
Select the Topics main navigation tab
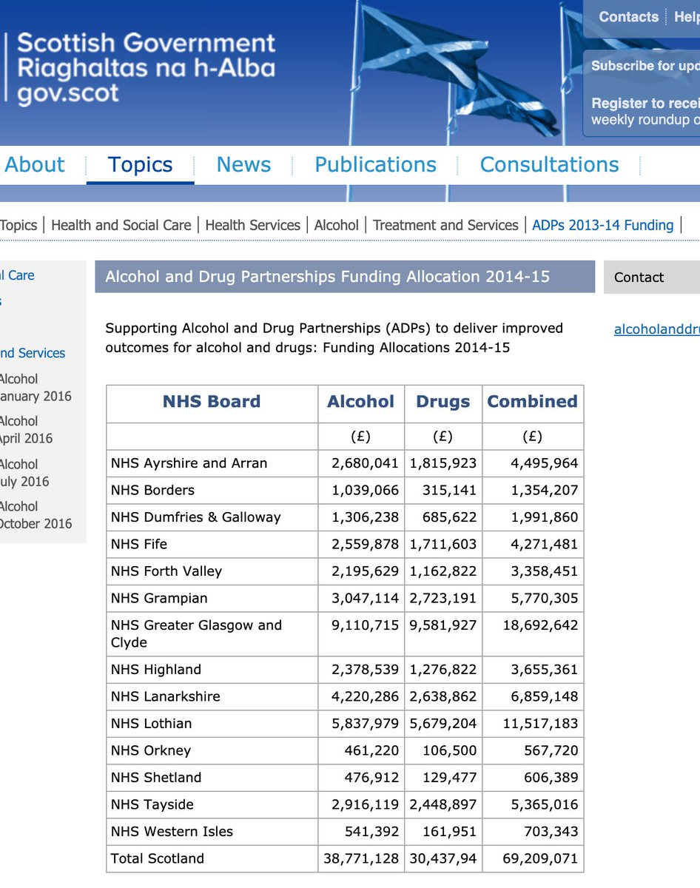[x=141, y=164]
